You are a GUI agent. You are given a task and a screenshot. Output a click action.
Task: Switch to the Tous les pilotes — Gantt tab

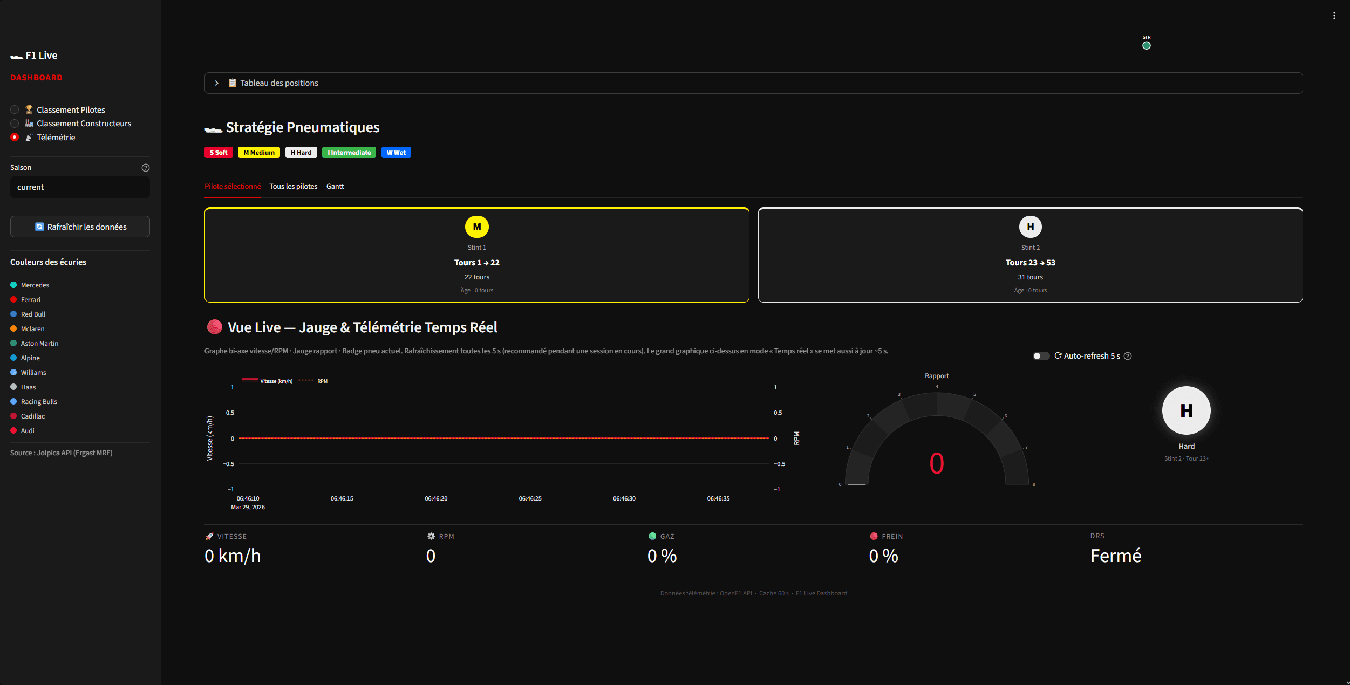click(306, 186)
